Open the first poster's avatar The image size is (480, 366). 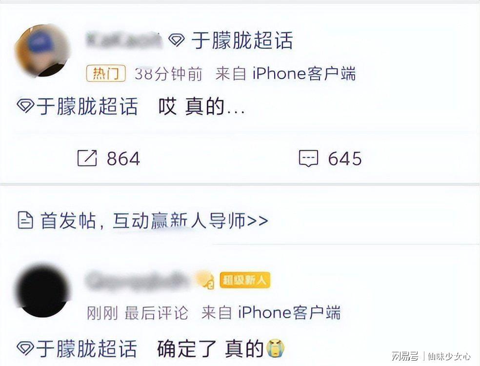(42, 51)
